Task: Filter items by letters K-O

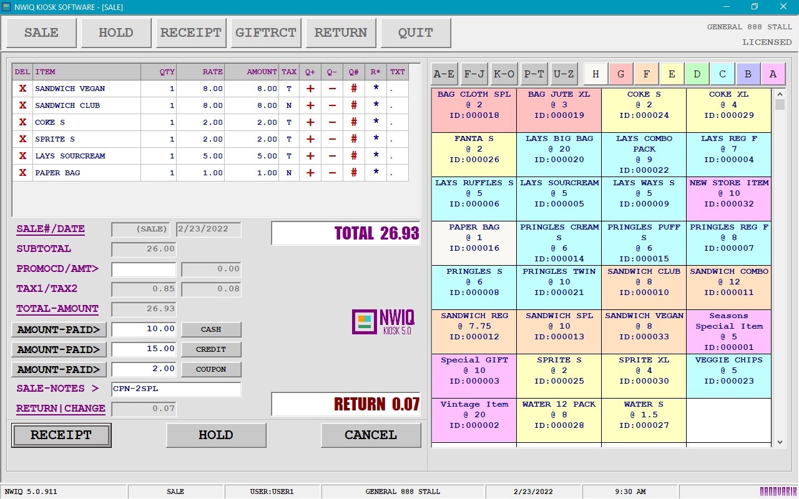Action: pyautogui.click(x=504, y=74)
